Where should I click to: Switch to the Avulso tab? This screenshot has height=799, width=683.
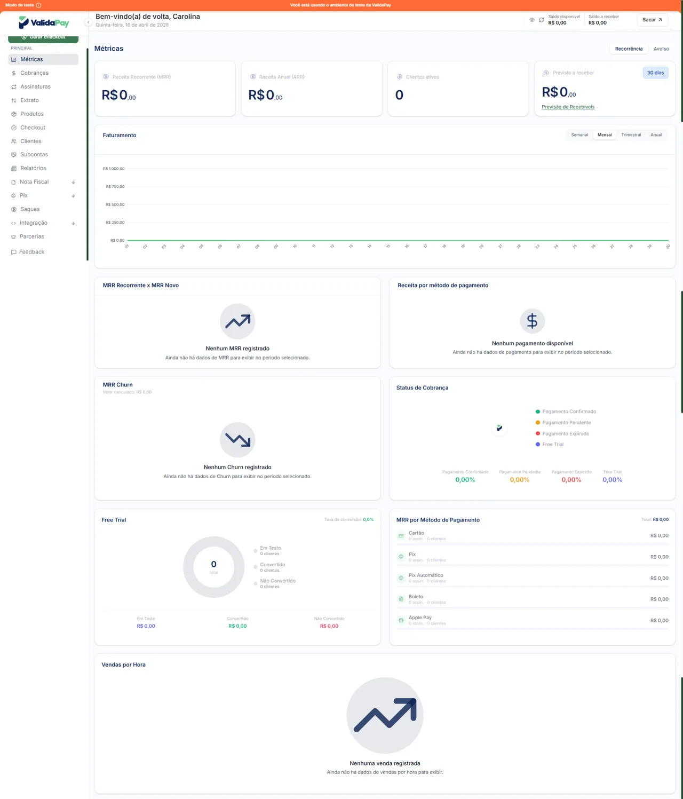pyautogui.click(x=661, y=49)
